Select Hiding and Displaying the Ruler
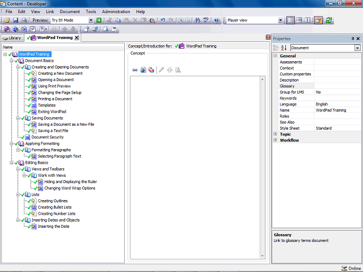This screenshot has height=272, width=363. tap(70, 181)
